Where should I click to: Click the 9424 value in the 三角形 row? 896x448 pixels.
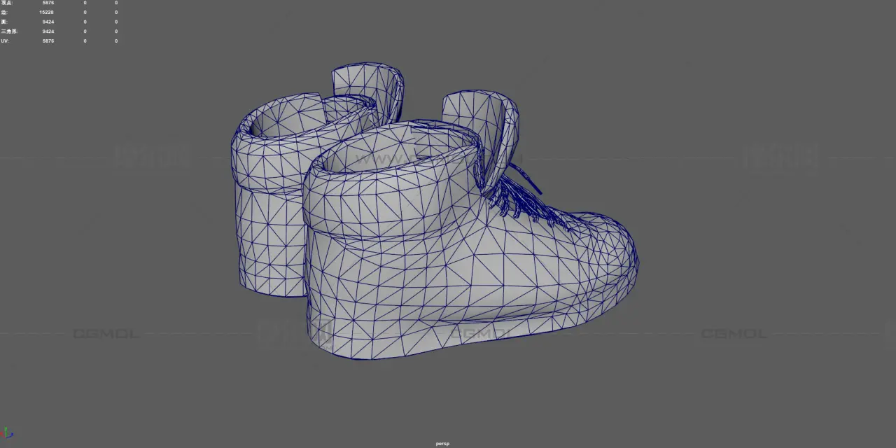point(48,31)
